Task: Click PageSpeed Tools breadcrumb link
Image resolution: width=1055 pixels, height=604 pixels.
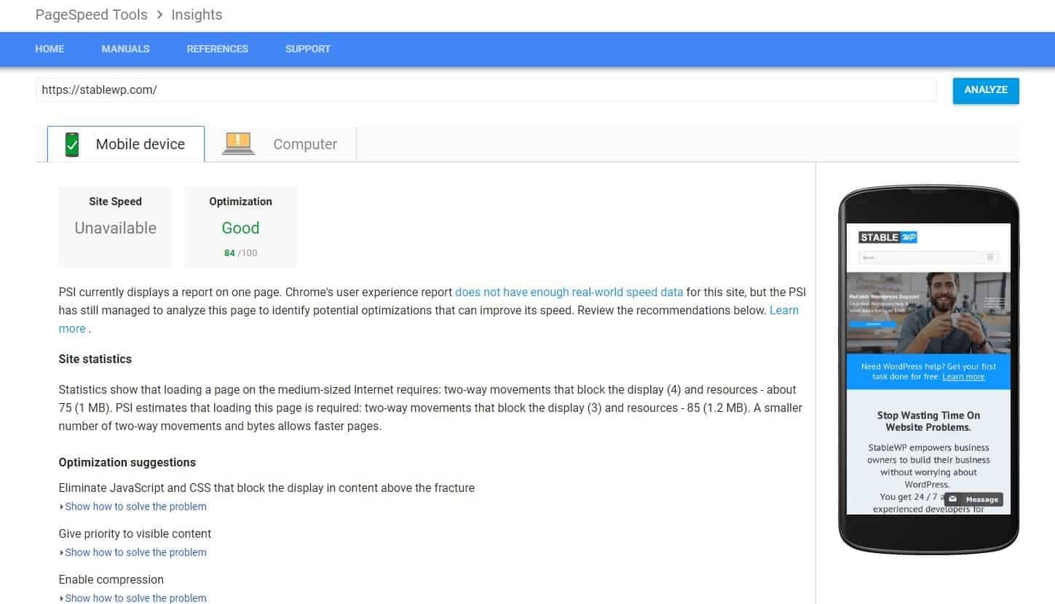Action: tap(91, 15)
